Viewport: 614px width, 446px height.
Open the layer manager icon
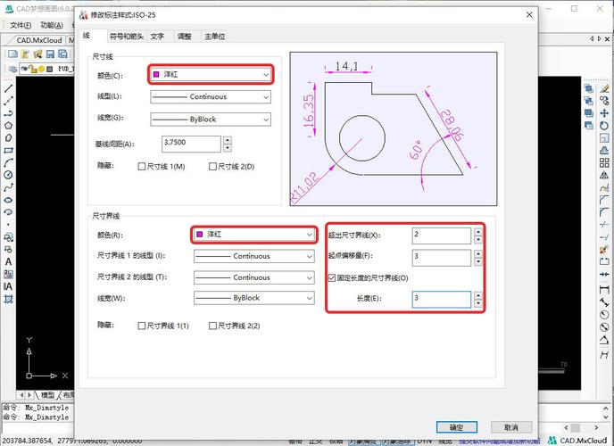[12, 69]
